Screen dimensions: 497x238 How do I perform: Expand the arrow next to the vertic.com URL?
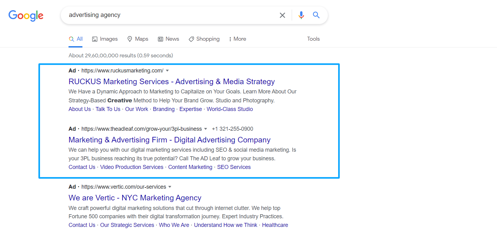tap(170, 187)
